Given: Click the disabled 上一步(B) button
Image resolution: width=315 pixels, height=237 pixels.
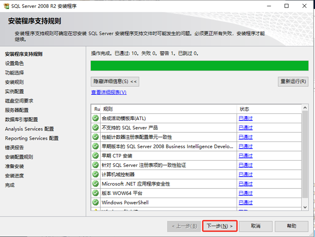Looking at the screenshot, I should tap(184, 226).
